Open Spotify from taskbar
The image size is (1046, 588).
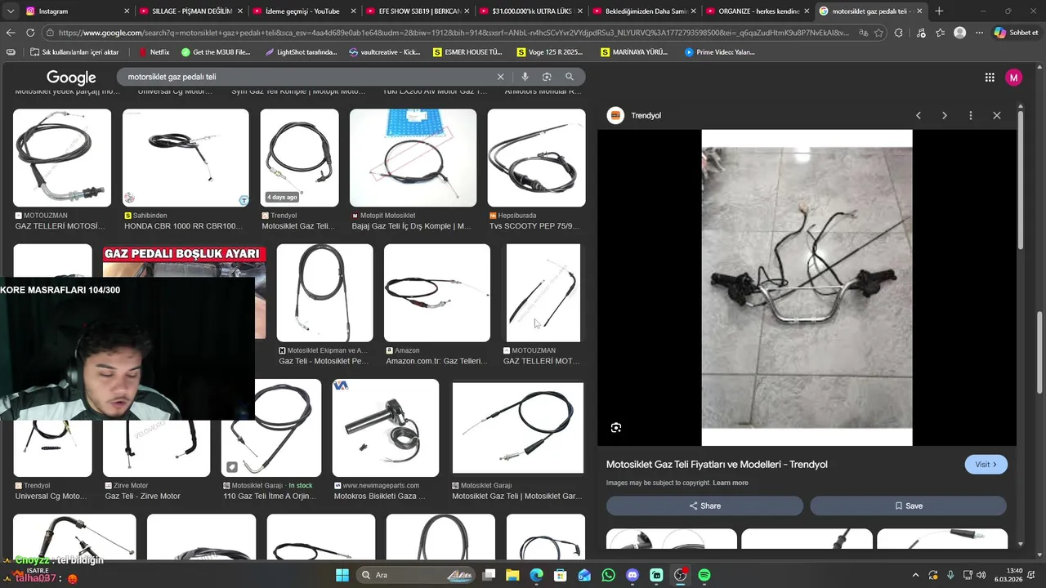[x=704, y=575]
